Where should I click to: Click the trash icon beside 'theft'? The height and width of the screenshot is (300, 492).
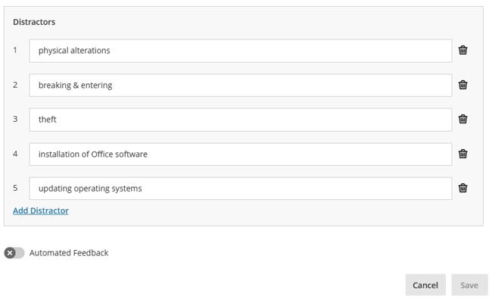coord(462,119)
